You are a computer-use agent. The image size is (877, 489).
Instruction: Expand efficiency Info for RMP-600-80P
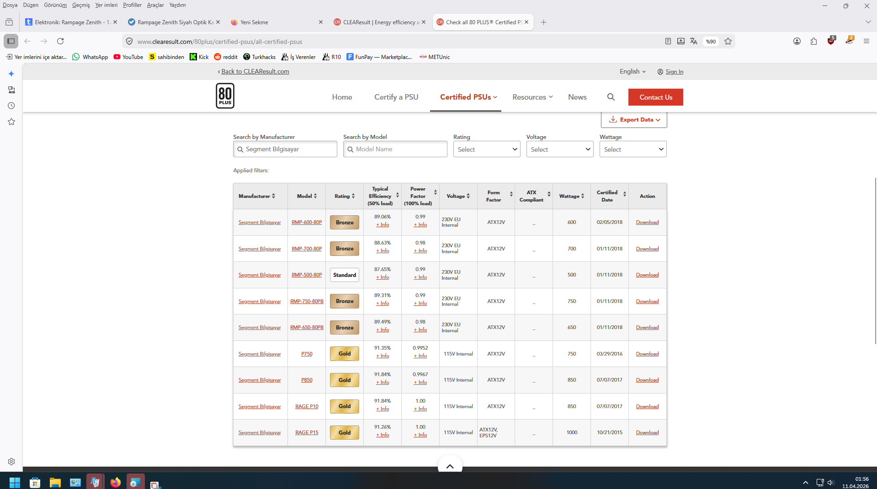(x=383, y=225)
